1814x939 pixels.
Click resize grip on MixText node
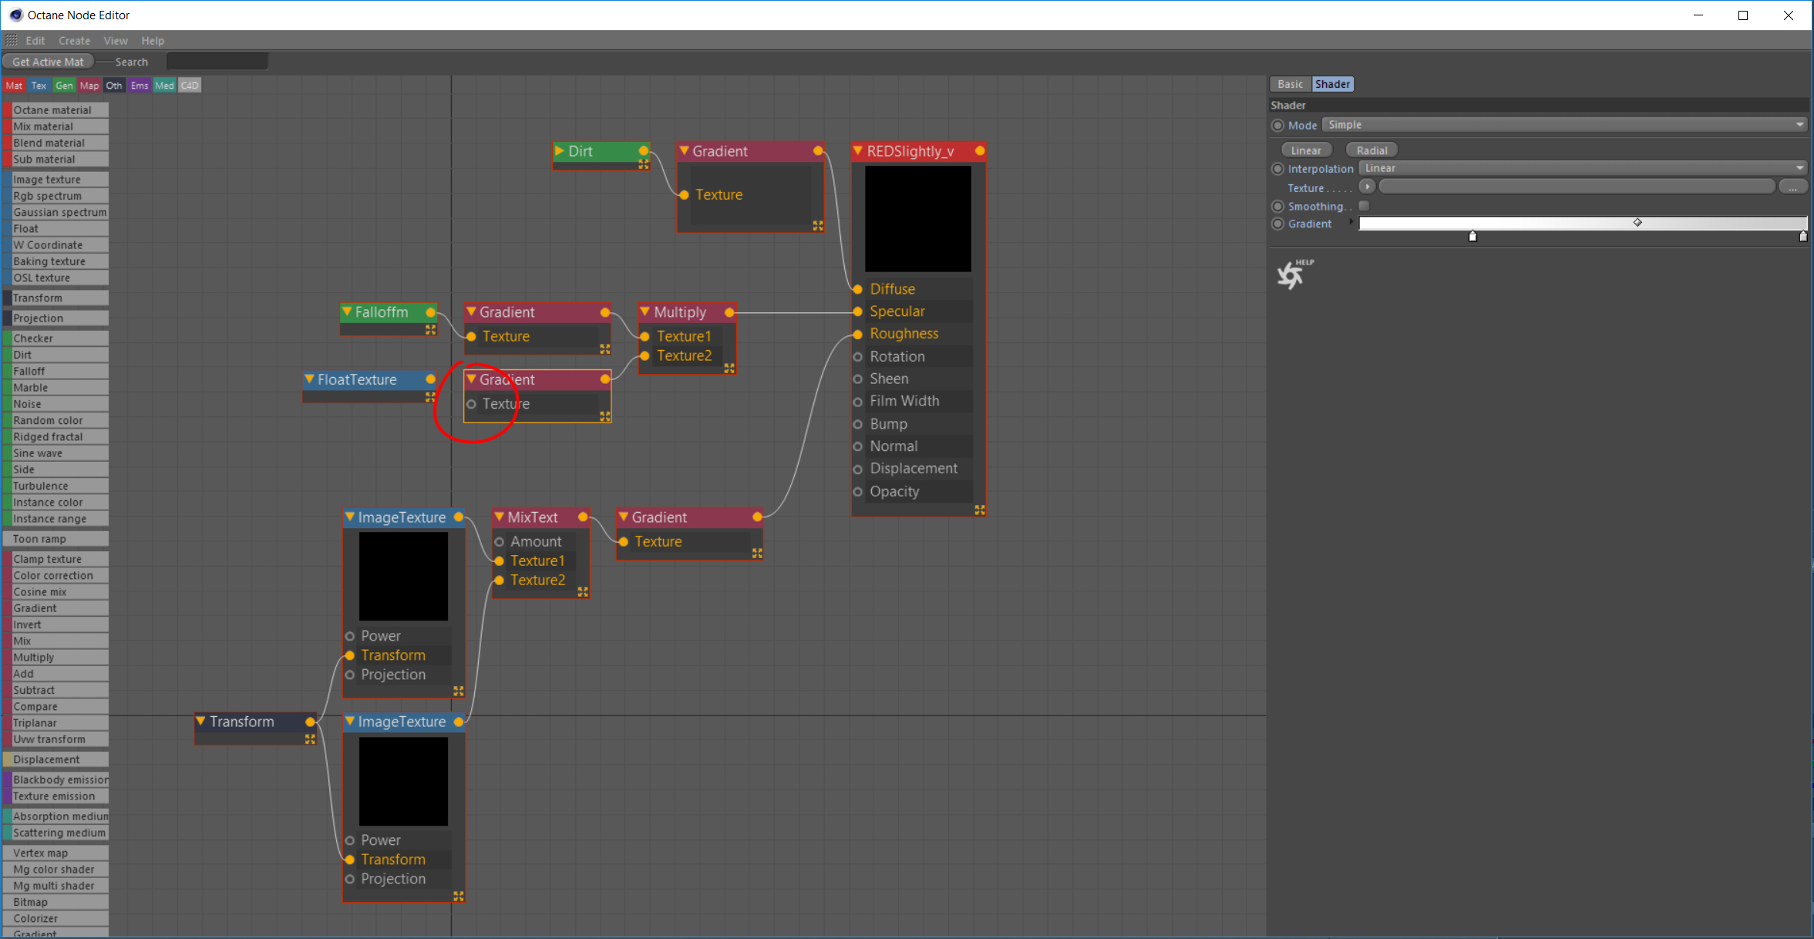click(x=583, y=592)
